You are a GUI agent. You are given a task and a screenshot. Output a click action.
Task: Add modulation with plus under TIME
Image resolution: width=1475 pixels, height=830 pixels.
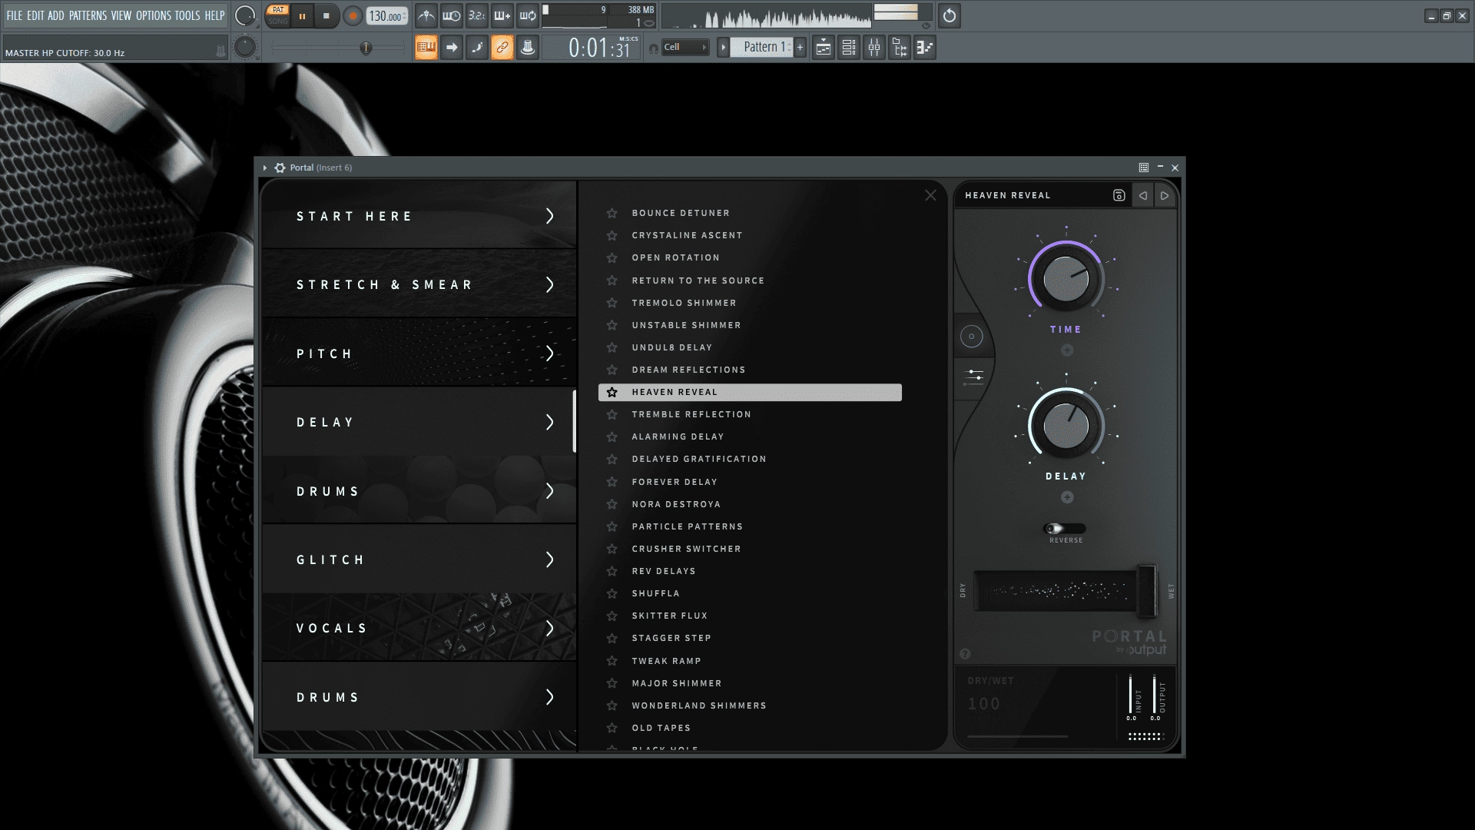pos(1067,350)
